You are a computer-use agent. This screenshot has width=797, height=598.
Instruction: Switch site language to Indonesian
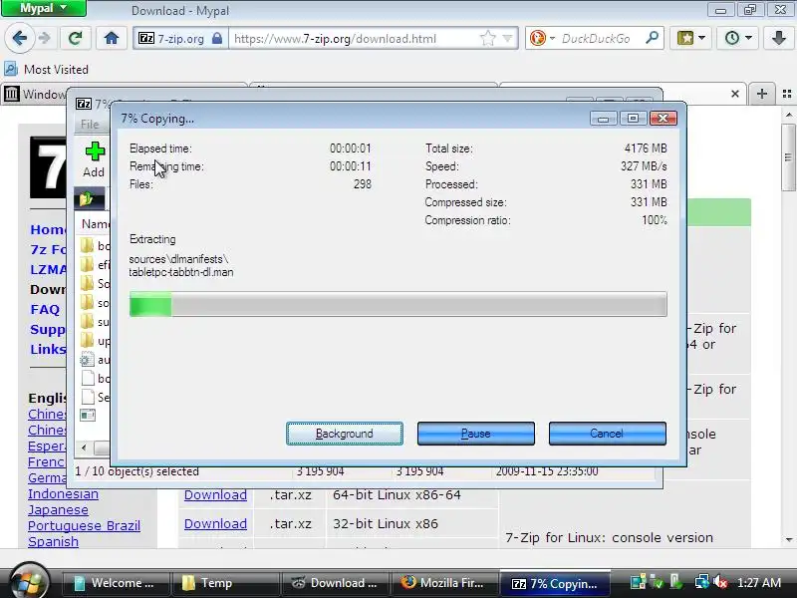[63, 493]
